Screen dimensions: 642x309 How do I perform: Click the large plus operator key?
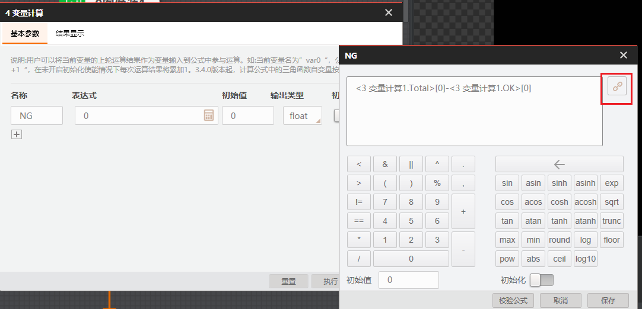[x=463, y=211]
